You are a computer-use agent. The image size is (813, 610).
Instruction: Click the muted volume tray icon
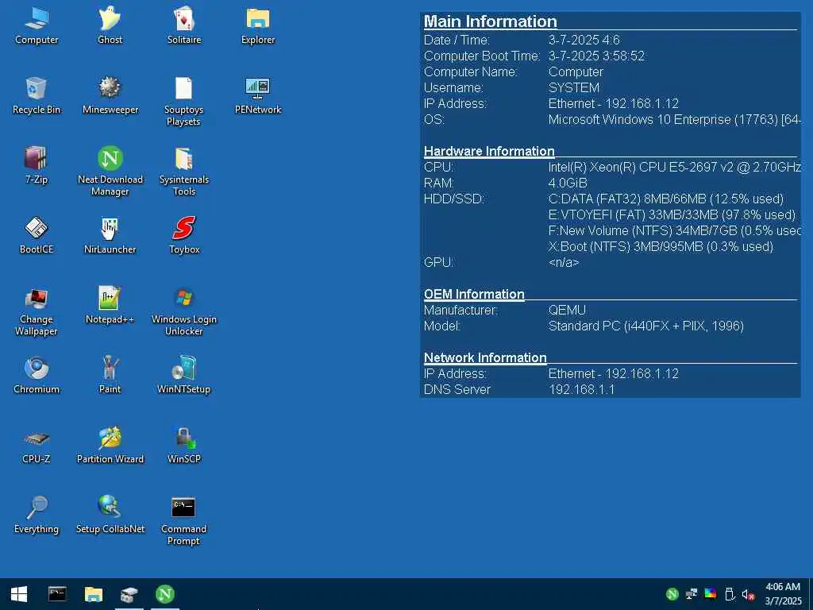point(748,594)
